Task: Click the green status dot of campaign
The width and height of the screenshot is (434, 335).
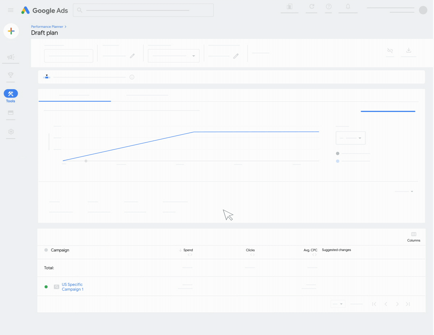Action: (46, 287)
